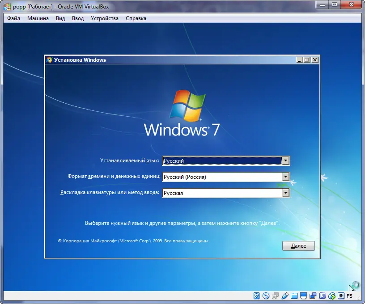Image resolution: width=365 pixels, height=304 pixels.
Task: Click the display monitor status icon
Action: coord(304,296)
